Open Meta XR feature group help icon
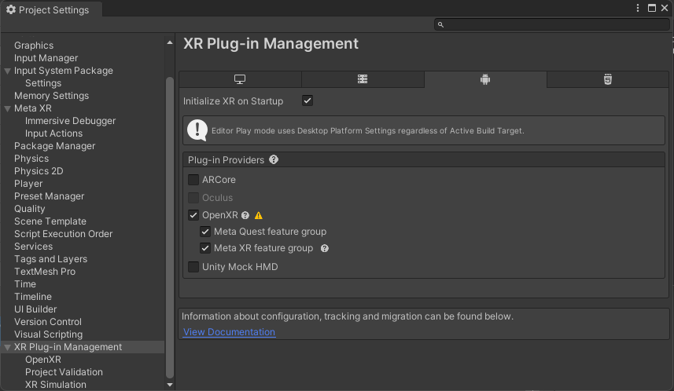The height and width of the screenshot is (391, 674). point(324,248)
